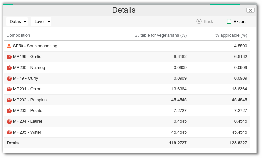
Task: Click the tomato icon next to Onion
Action: click(9, 89)
